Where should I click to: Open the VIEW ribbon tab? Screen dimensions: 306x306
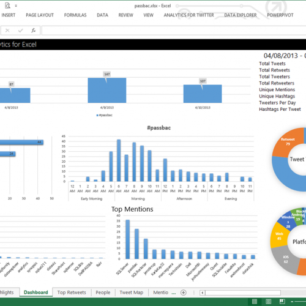[x=148, y=15]
